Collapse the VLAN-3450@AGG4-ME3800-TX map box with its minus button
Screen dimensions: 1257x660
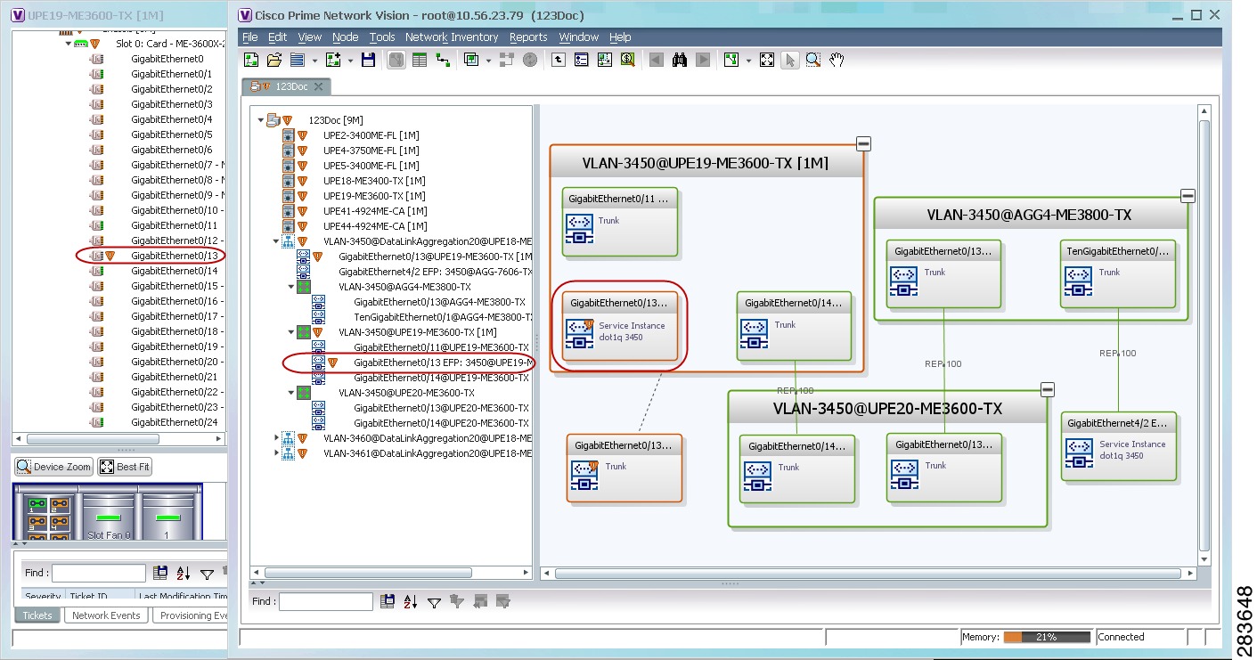[1188, 196]
